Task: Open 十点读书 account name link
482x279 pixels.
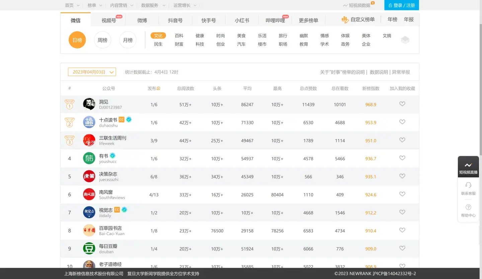Action: point(108,120)
